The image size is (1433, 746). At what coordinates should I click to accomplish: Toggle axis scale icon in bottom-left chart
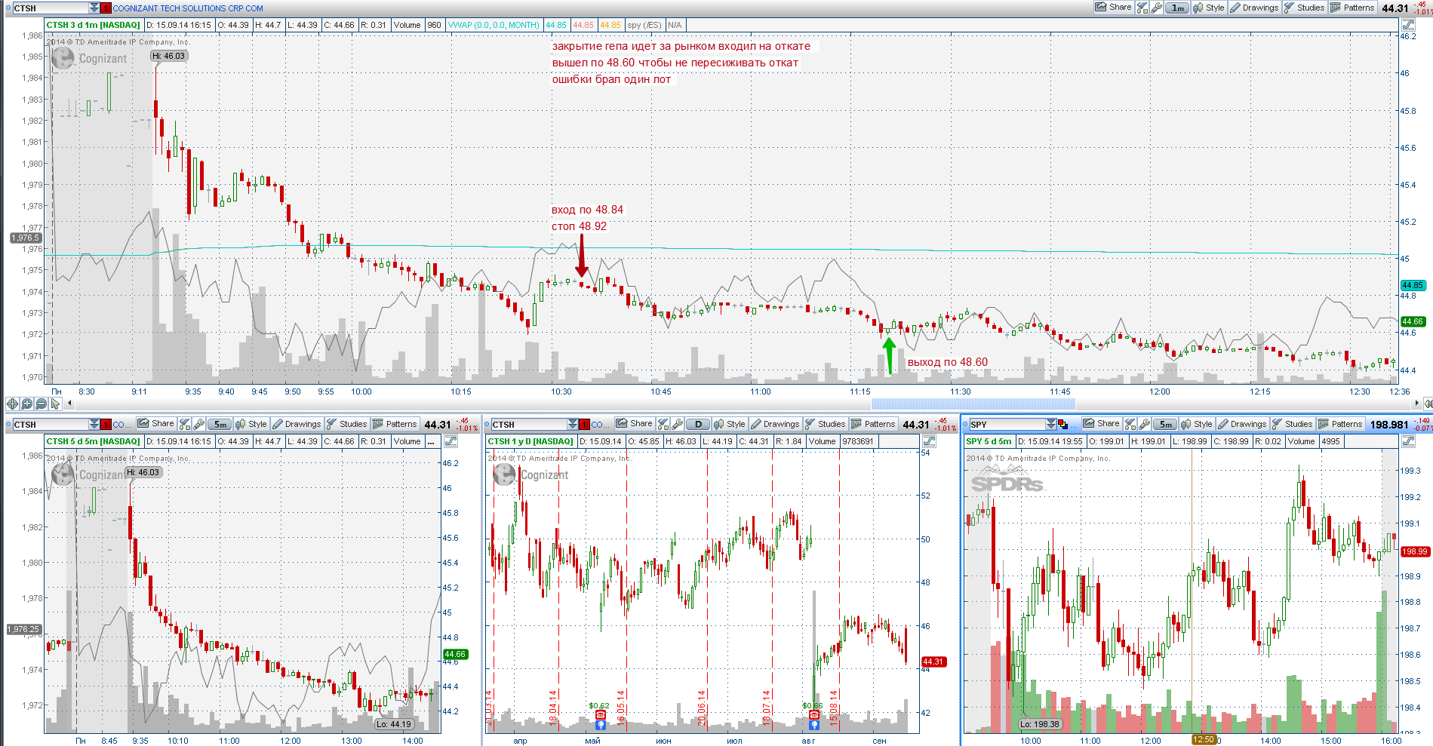pyautogui.click(x=451, y=441)
